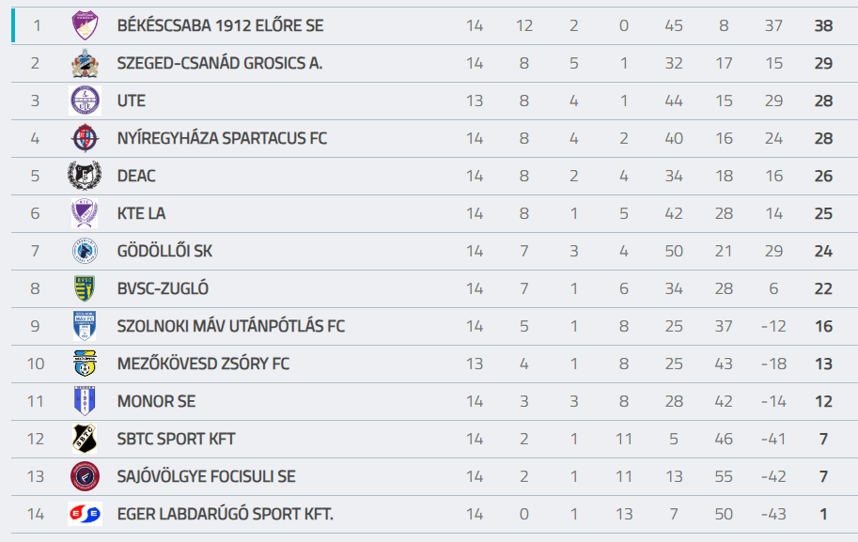Click the Monor SE club badge
The height and width of the screenshot is (542, 858).
coord(85,401)
